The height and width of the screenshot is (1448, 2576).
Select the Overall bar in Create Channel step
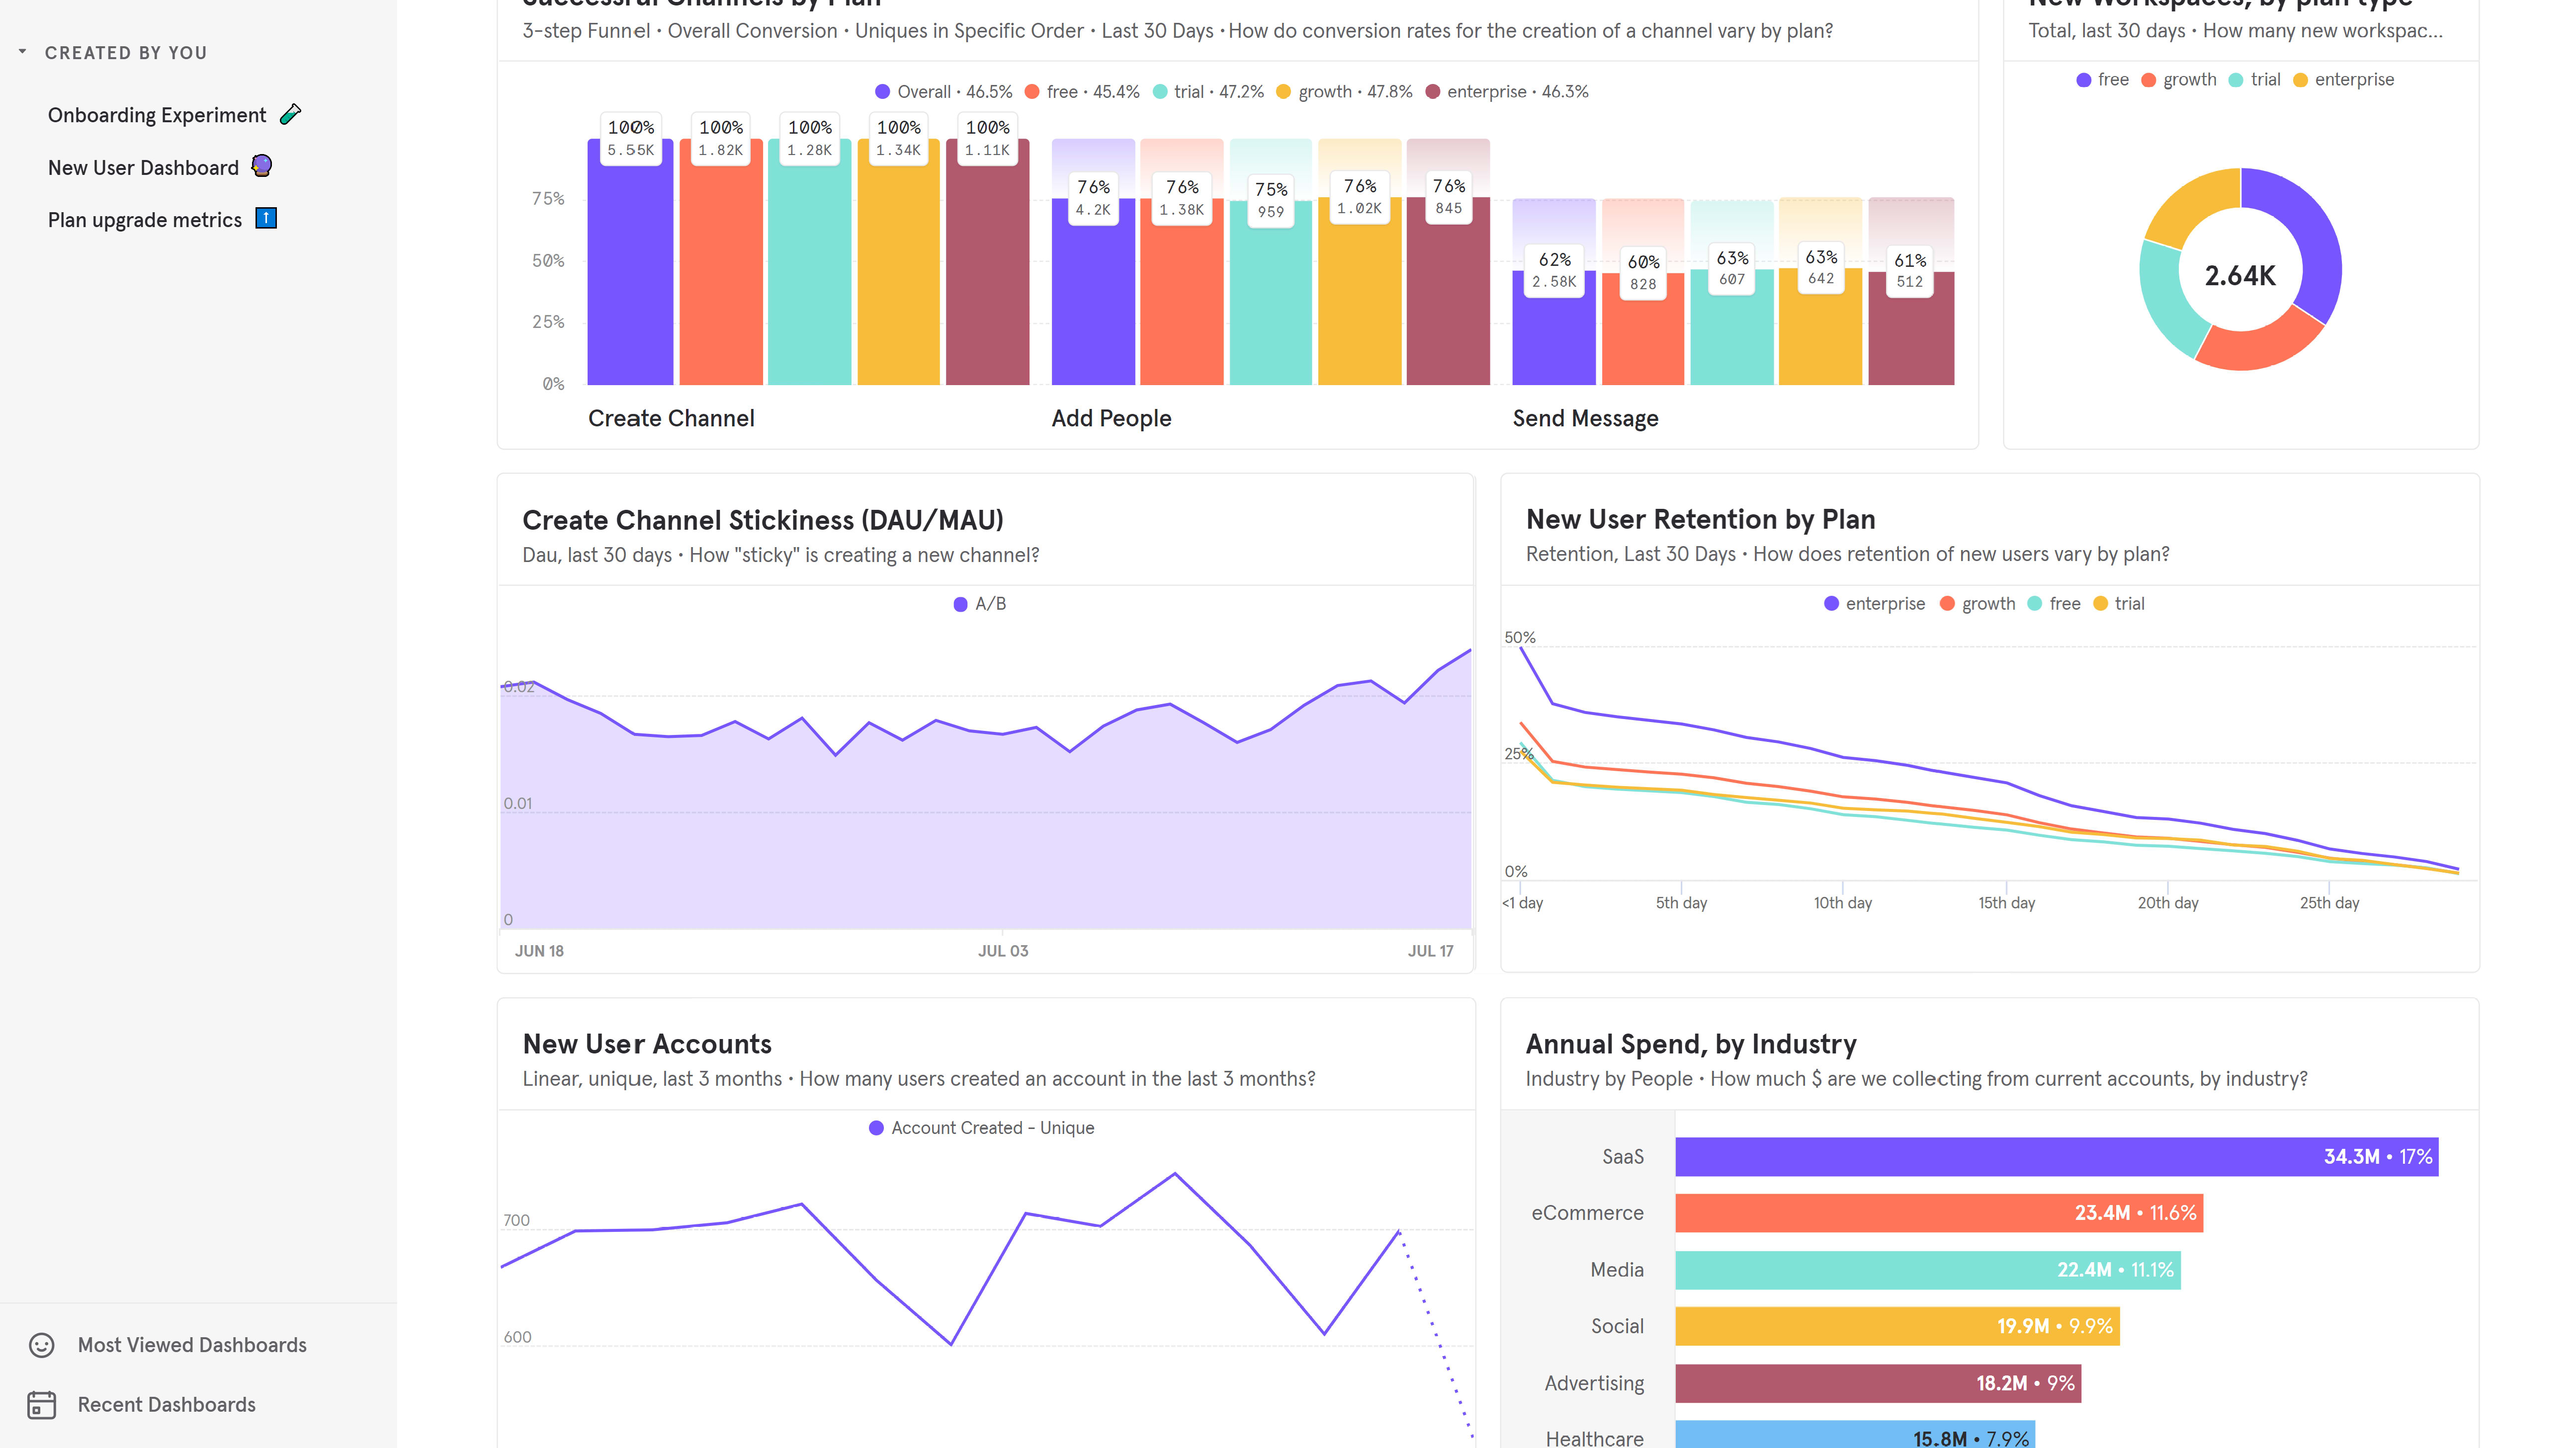click(630, 262)
